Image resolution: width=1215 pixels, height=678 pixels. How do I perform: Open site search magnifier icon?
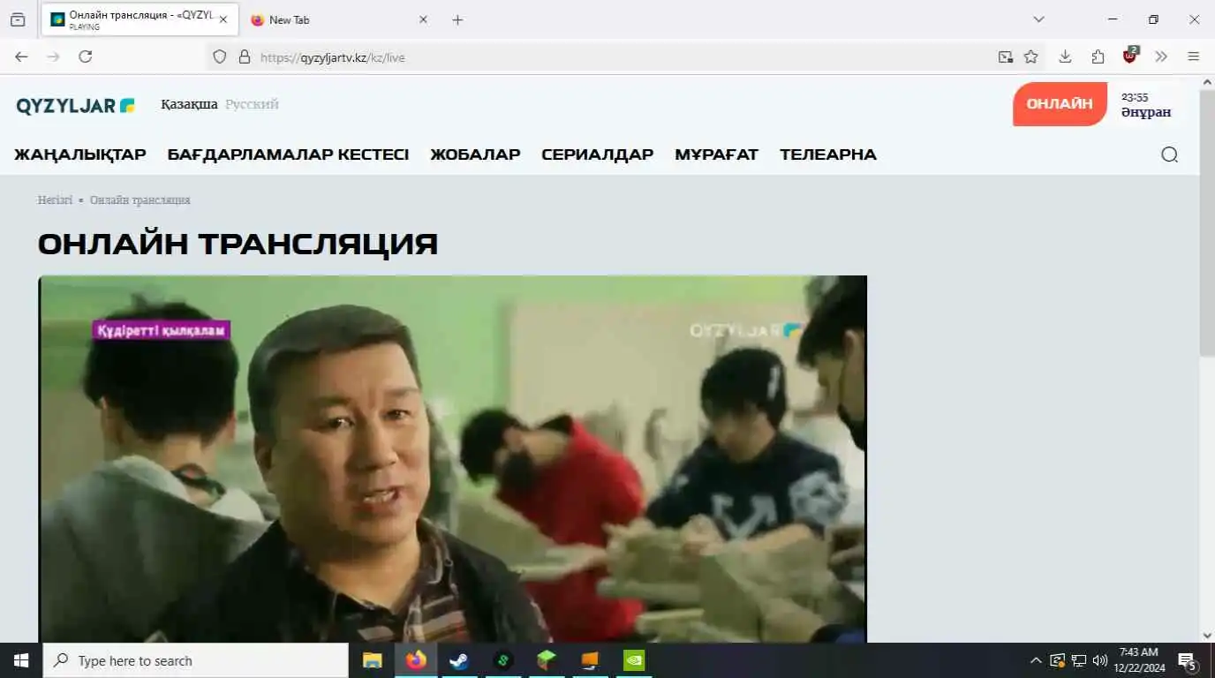1169,154
